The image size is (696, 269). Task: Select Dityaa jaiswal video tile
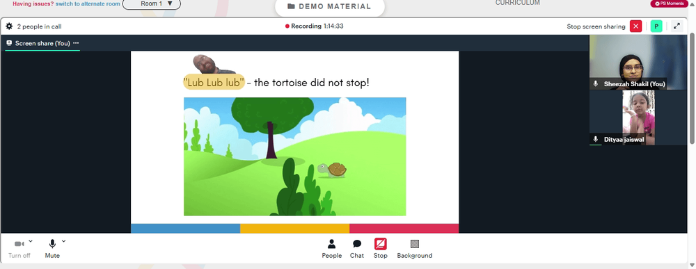pos(638,117)
